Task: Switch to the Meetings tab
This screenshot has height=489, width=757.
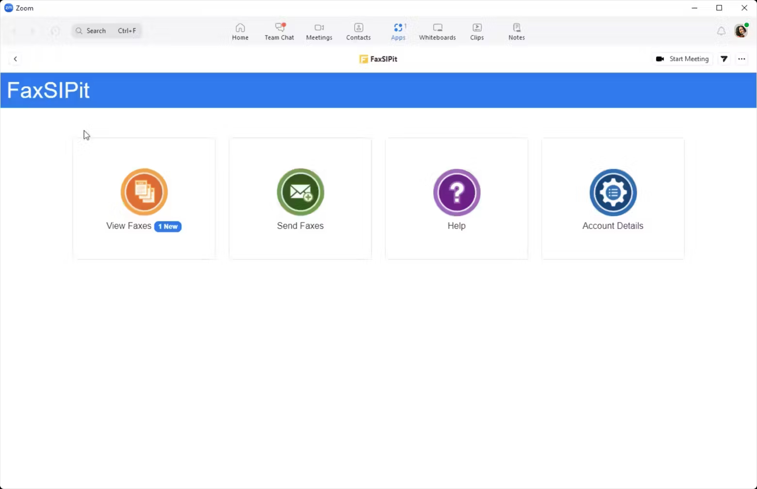Action: point(319,31)
